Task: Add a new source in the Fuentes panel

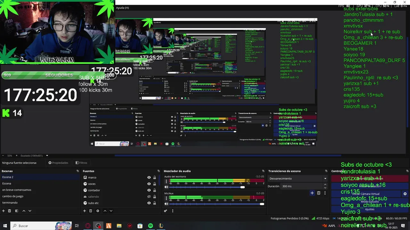Action: (85, 211)
